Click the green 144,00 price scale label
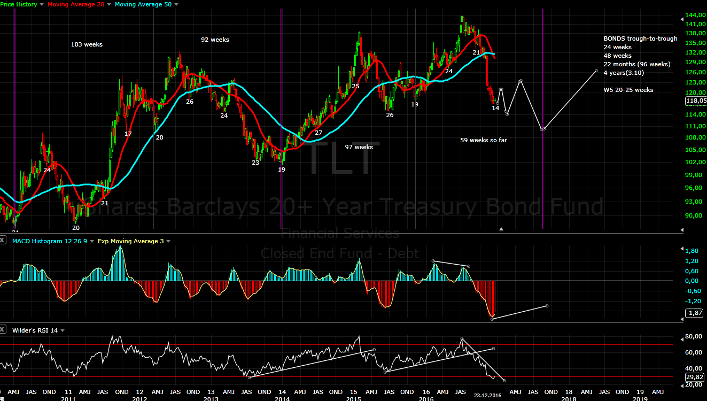The width and height of the screenshot is (707, 401). pyautogui.click(x=695, y=15)
